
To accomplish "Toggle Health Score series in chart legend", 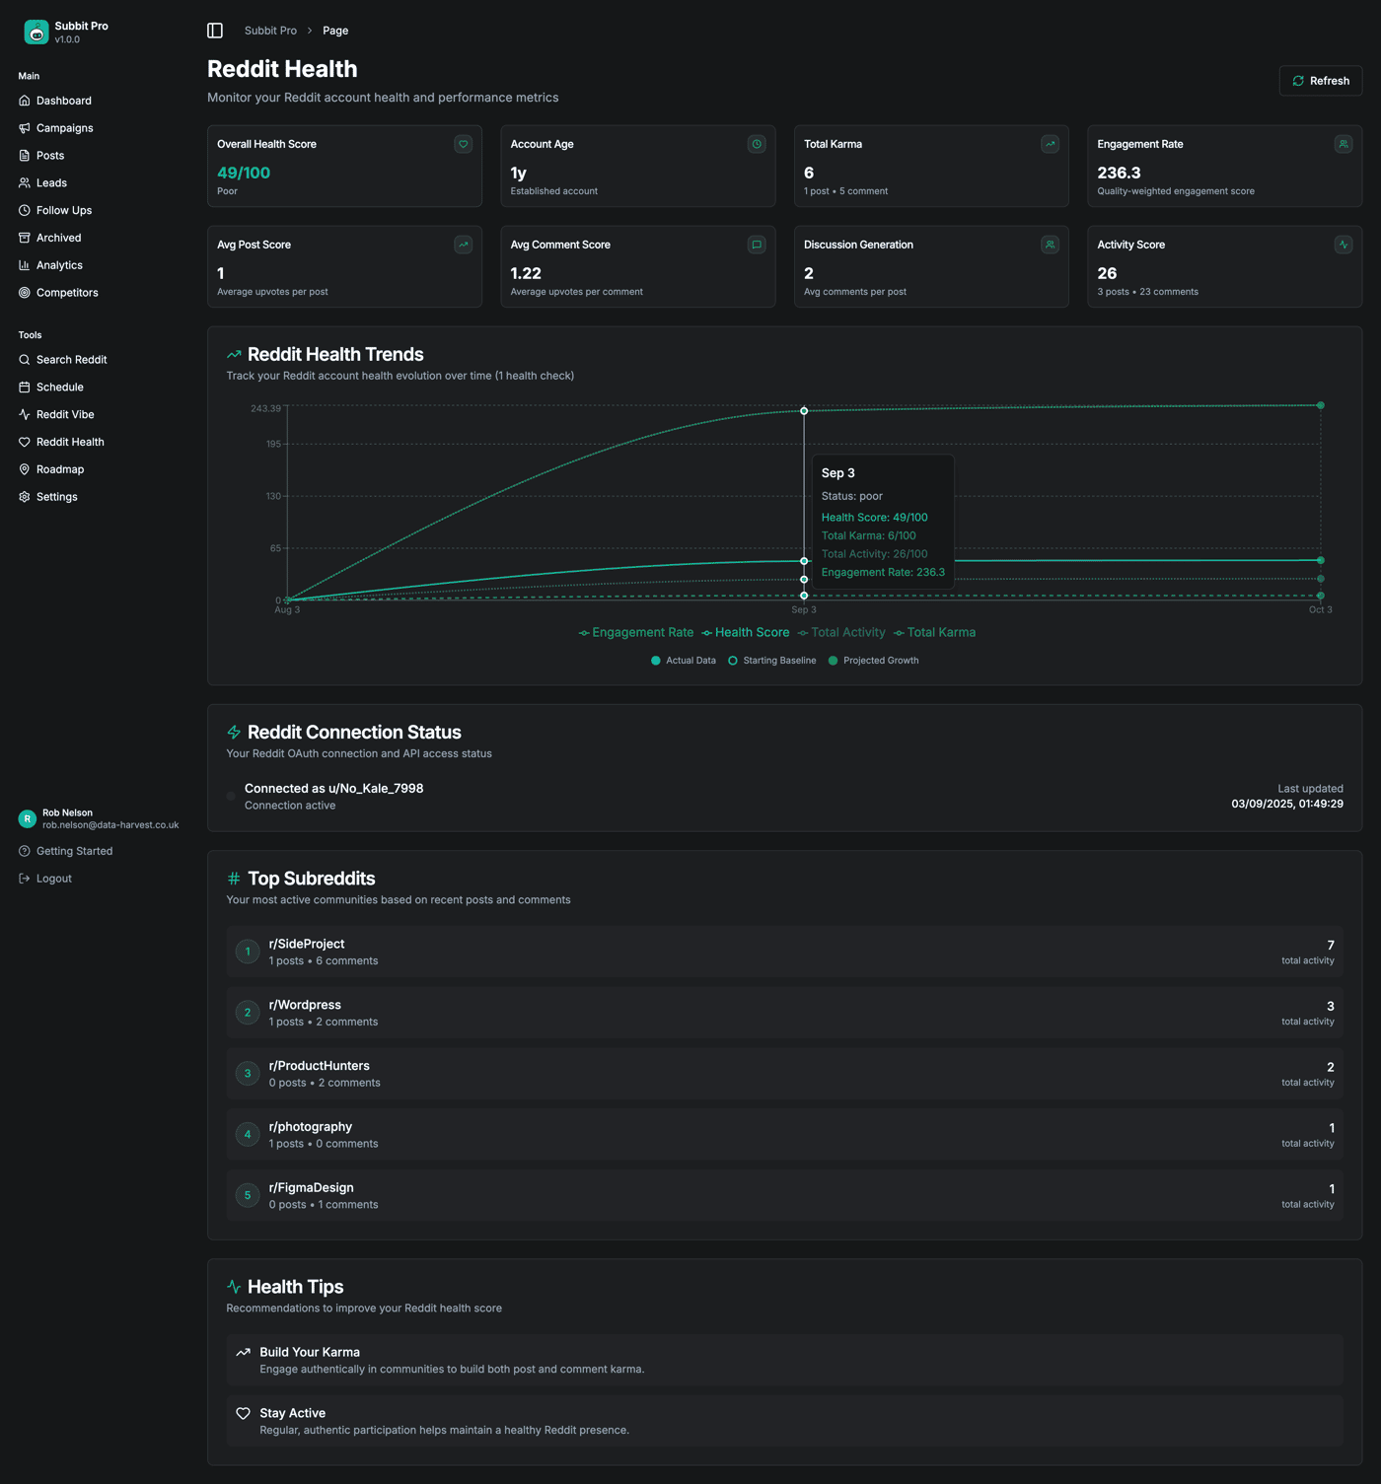I will (x=746, y=633).
